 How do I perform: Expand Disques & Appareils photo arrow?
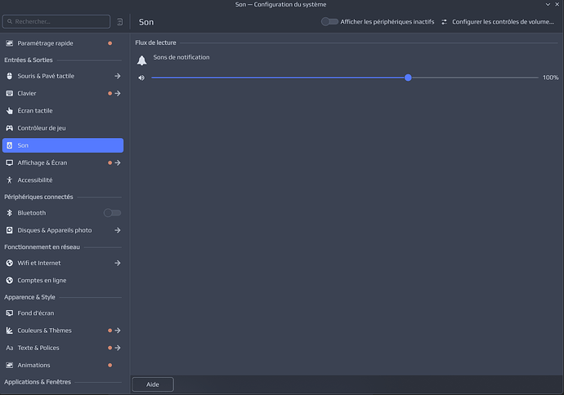click(118, 230)
